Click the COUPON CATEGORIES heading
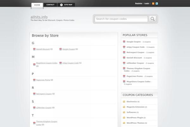Viewport: 190px width, 127px height. pyautogui.click(x=138, y=95)
